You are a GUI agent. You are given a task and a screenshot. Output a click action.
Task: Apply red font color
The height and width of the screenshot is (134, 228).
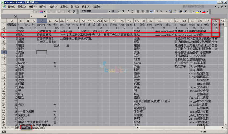click(204, 11)
